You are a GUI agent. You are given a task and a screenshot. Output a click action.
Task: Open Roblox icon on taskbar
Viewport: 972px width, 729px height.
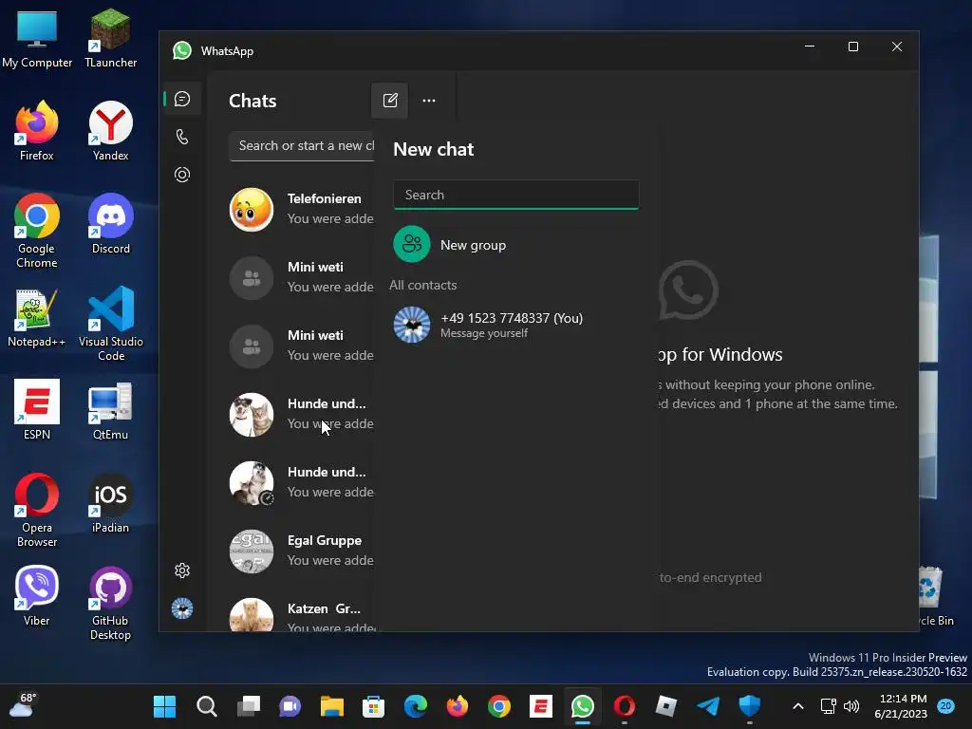point(666,706)
